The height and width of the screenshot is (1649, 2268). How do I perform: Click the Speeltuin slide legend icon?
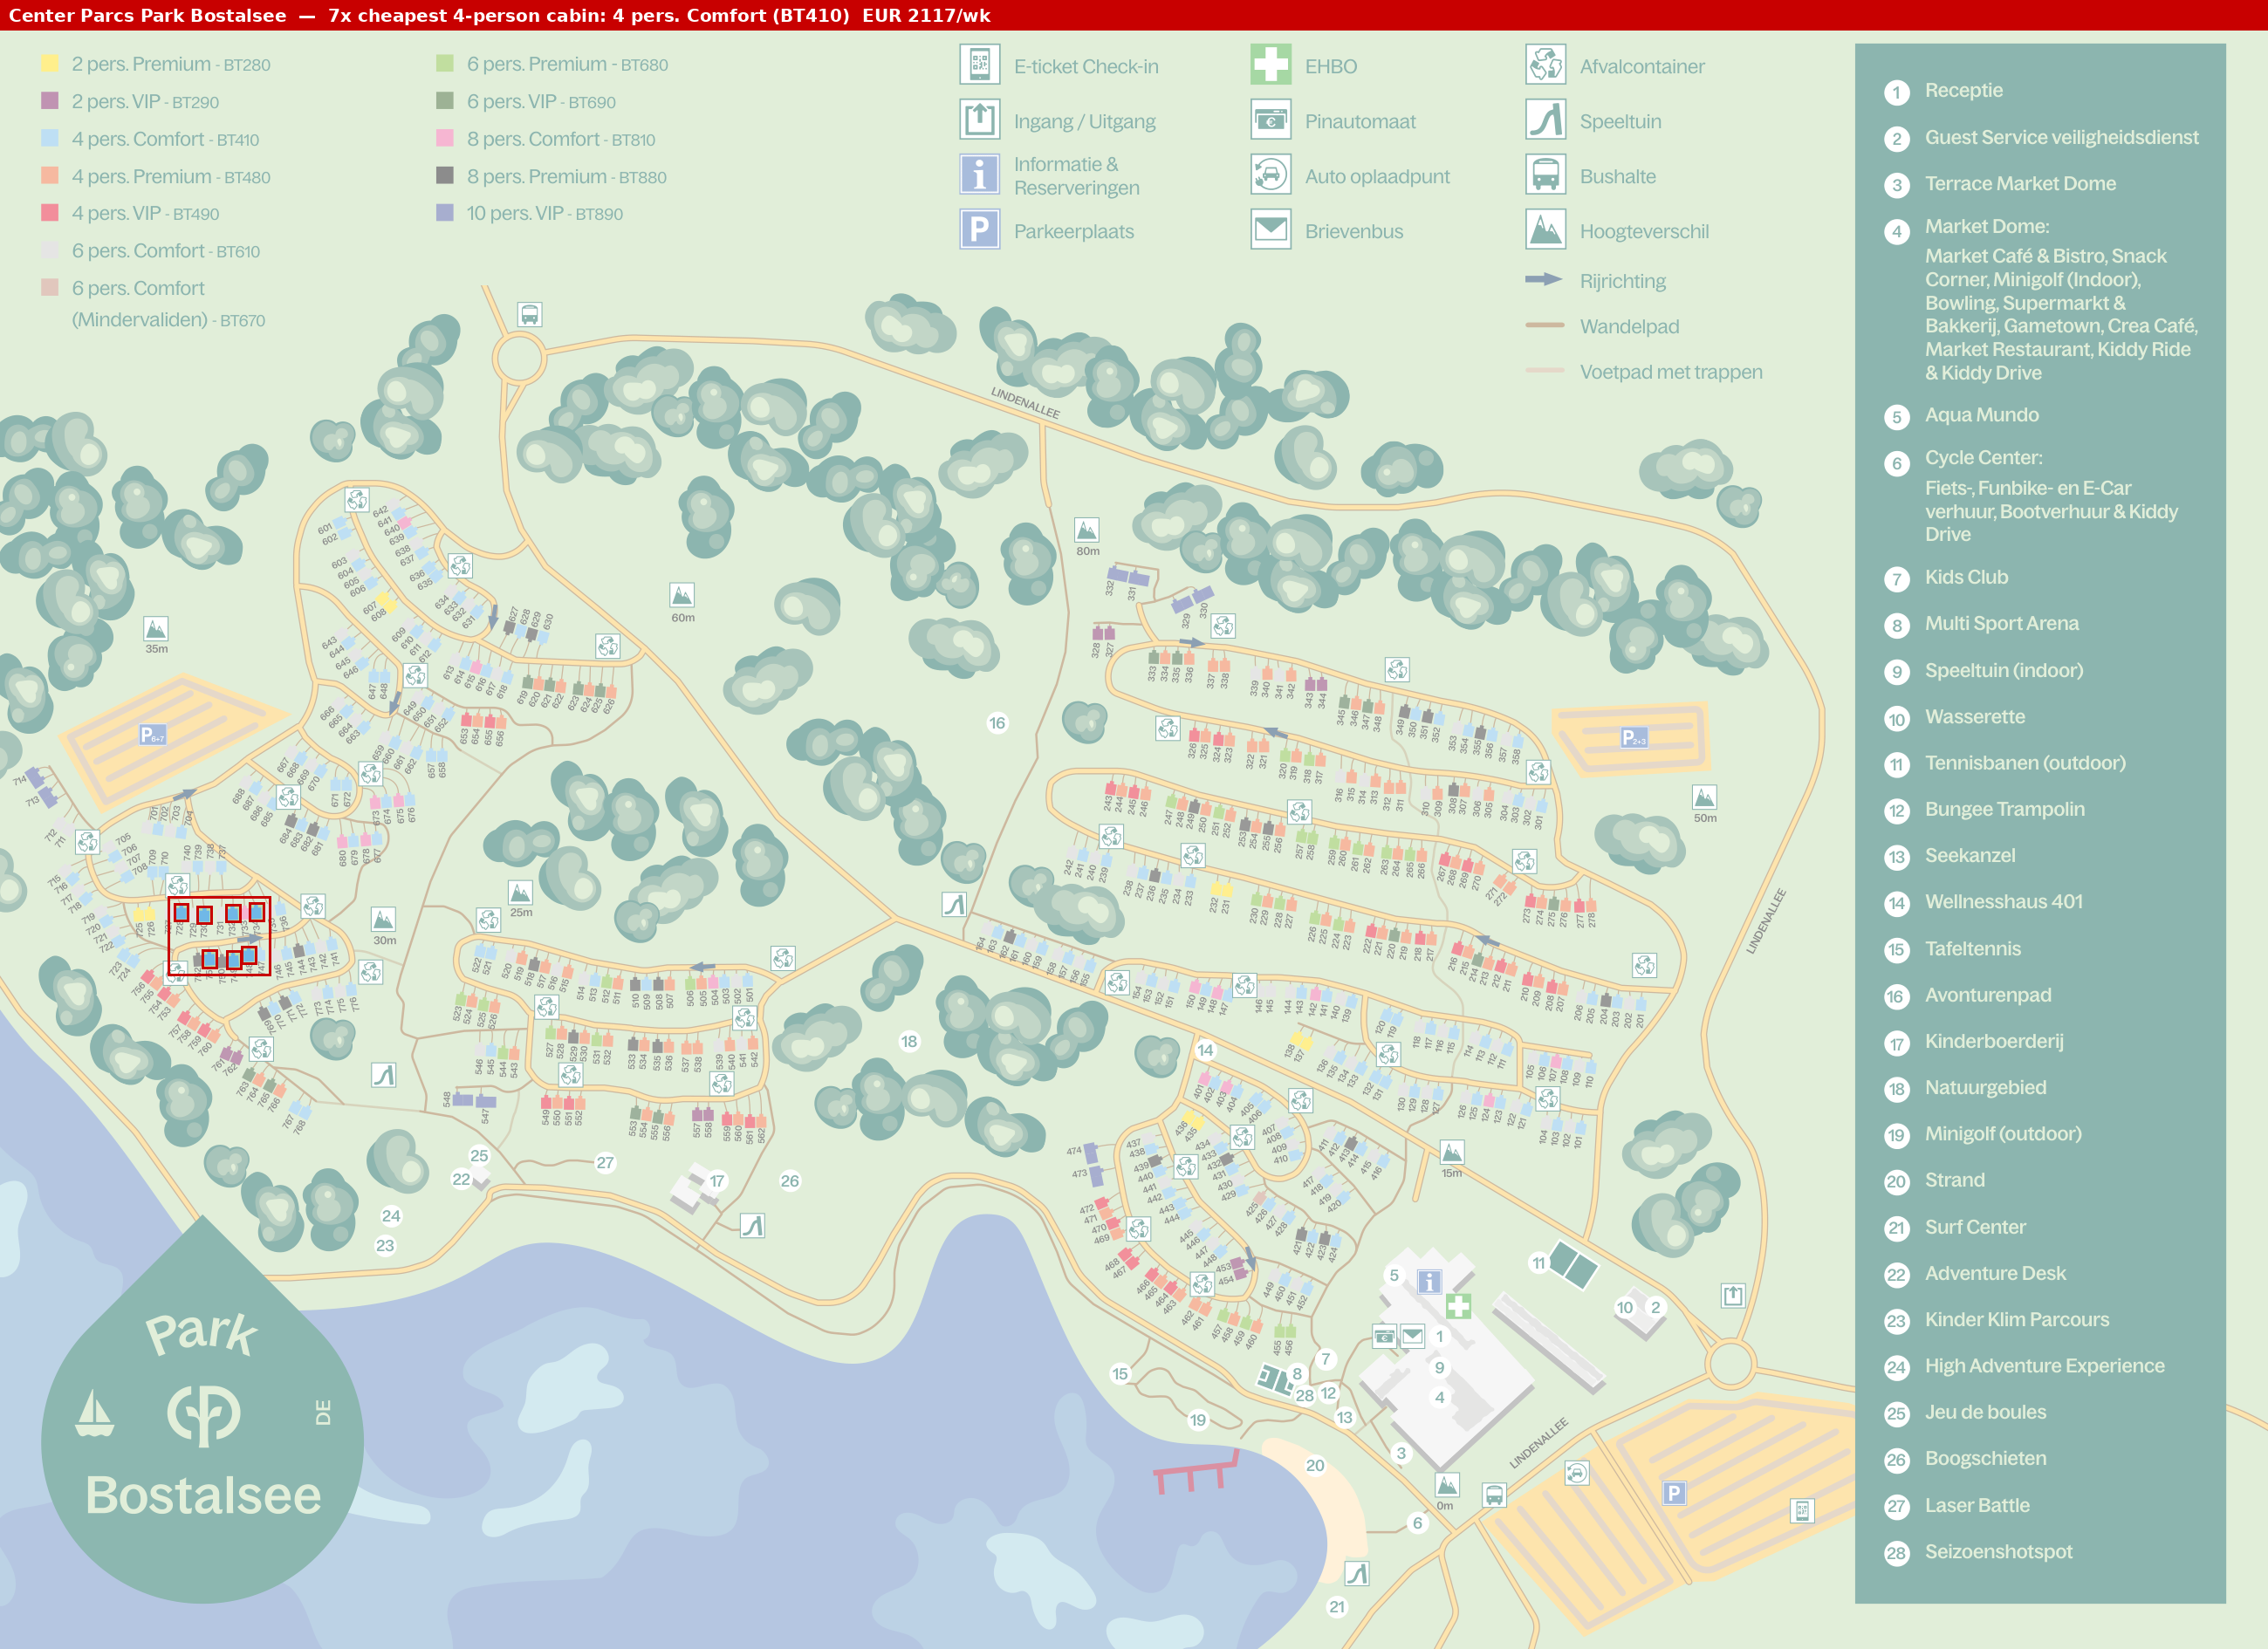pyautogui.click(x=1545, y=120)
